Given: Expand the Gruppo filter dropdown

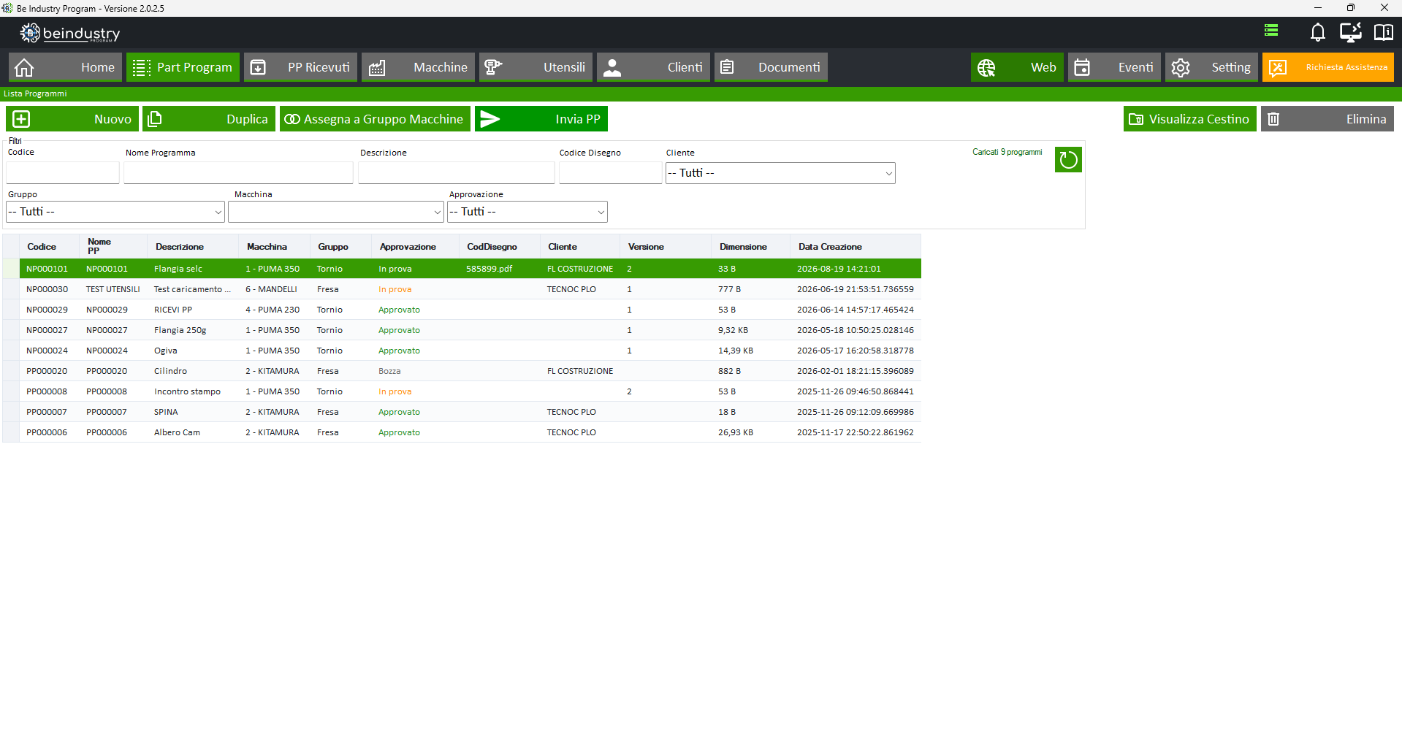Looking at the screenshot, I should pos(218,212).
